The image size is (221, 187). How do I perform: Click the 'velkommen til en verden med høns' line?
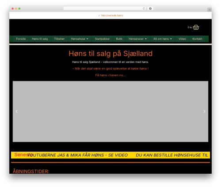click(110, 62)
